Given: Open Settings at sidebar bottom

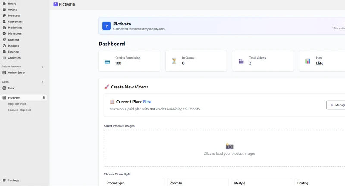Looking at the screenshot, I should (x=13, y=180).
